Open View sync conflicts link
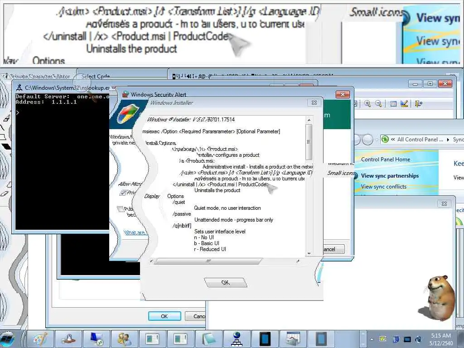The height and width of the screenshot is (348, 464). (x=383, y=186)
